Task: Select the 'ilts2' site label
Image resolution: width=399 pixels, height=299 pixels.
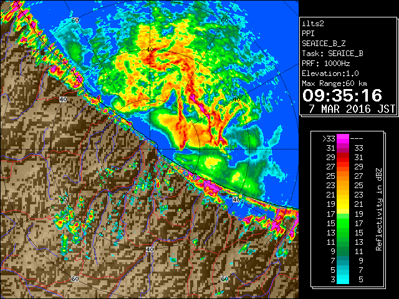Action: click(x=313, y=24)
